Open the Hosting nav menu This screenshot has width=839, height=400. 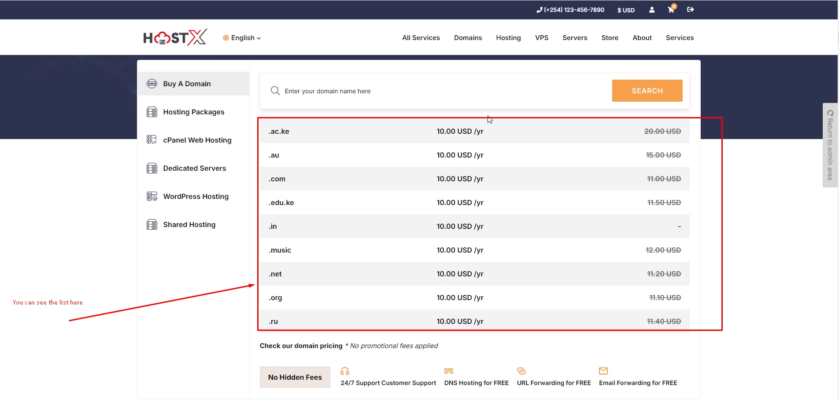pyautogui.click(x=508, y=38)
